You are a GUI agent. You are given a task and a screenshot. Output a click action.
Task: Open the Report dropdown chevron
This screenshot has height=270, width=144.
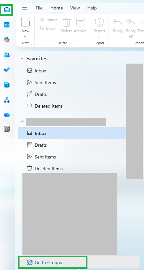(x=99, y=37)
